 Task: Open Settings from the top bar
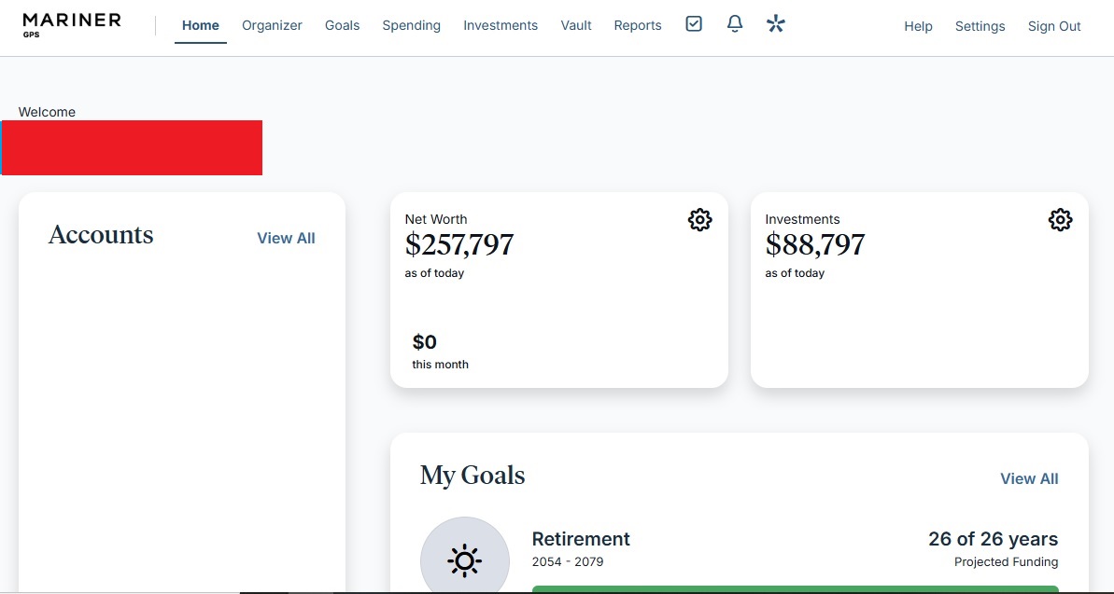click(980, 26)
